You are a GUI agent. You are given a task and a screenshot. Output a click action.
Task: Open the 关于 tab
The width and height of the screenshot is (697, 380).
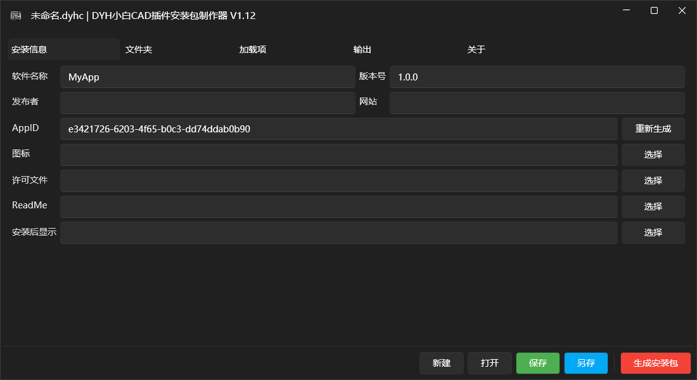pos(476,49)
